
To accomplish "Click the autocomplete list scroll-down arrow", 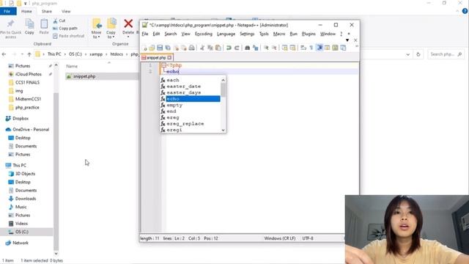I will 223,131.
